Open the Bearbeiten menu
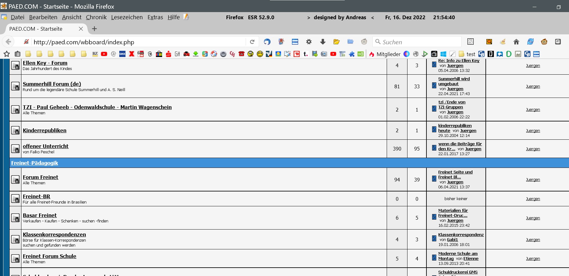This screenshot has width=569, height=276. [x=43, y=17]
